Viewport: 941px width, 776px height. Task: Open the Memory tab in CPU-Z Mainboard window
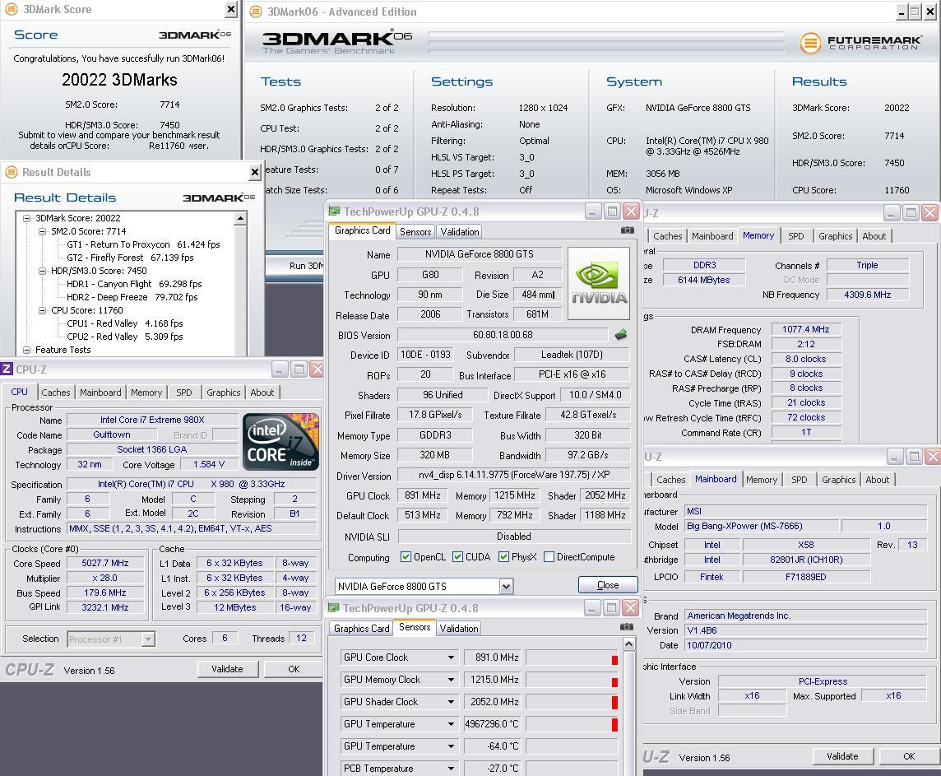click(x=762, y=480)
